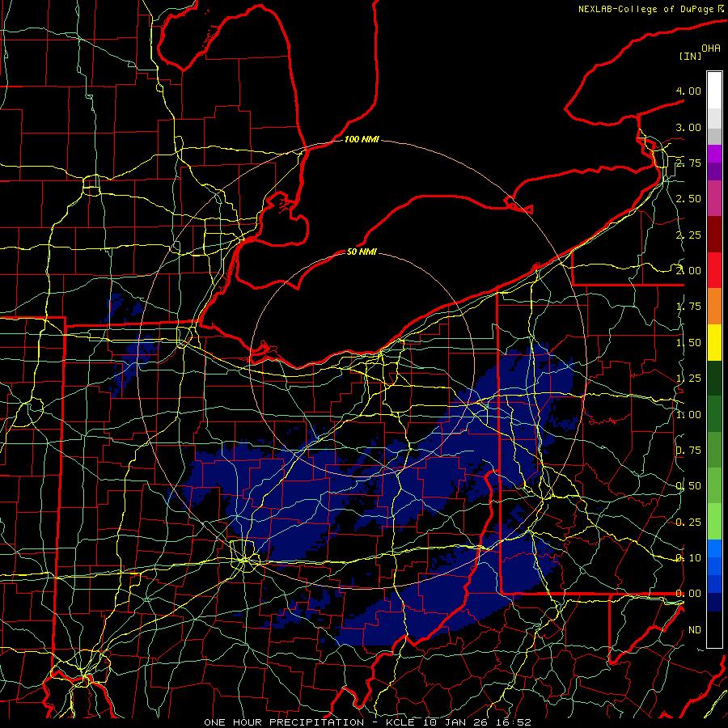728x728 pixels.
Task: Click the 0.25 legend value
Action: click(x=688, y=523)
